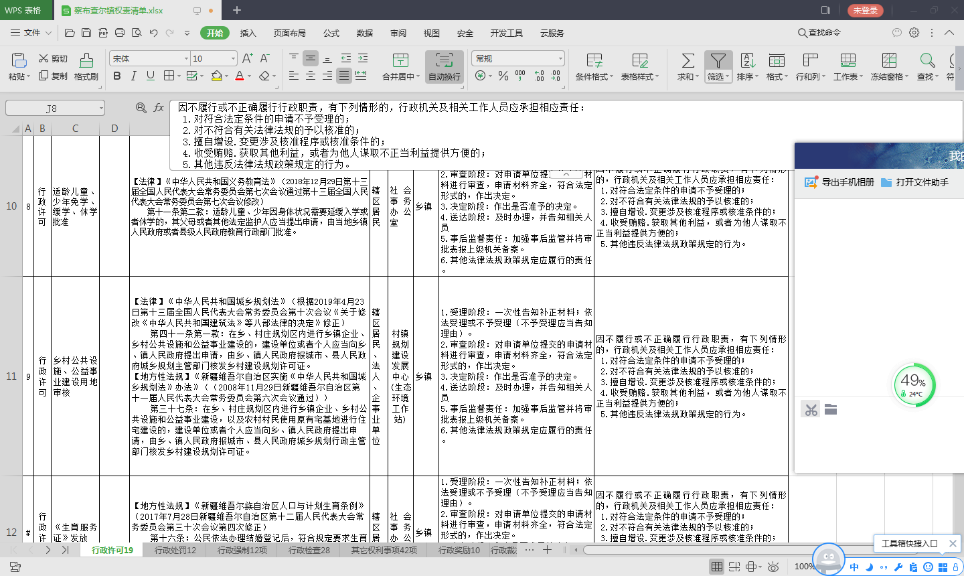Select the row 11 header
The height and width of the screenshot is (576, 964).
[x=11, y=376]
